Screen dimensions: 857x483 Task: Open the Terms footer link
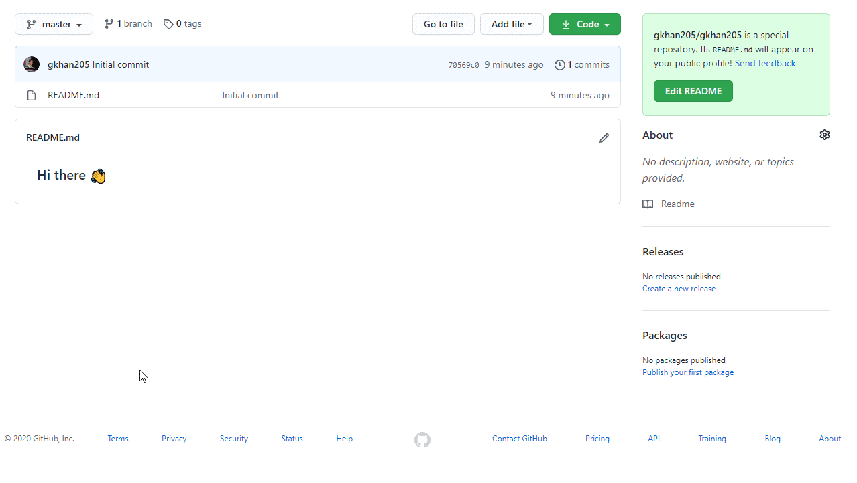point(118,439)
